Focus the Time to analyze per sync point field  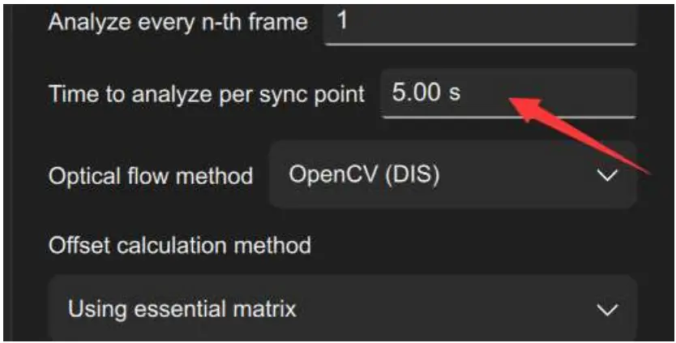pyautogui.click(x=508, y=92)
